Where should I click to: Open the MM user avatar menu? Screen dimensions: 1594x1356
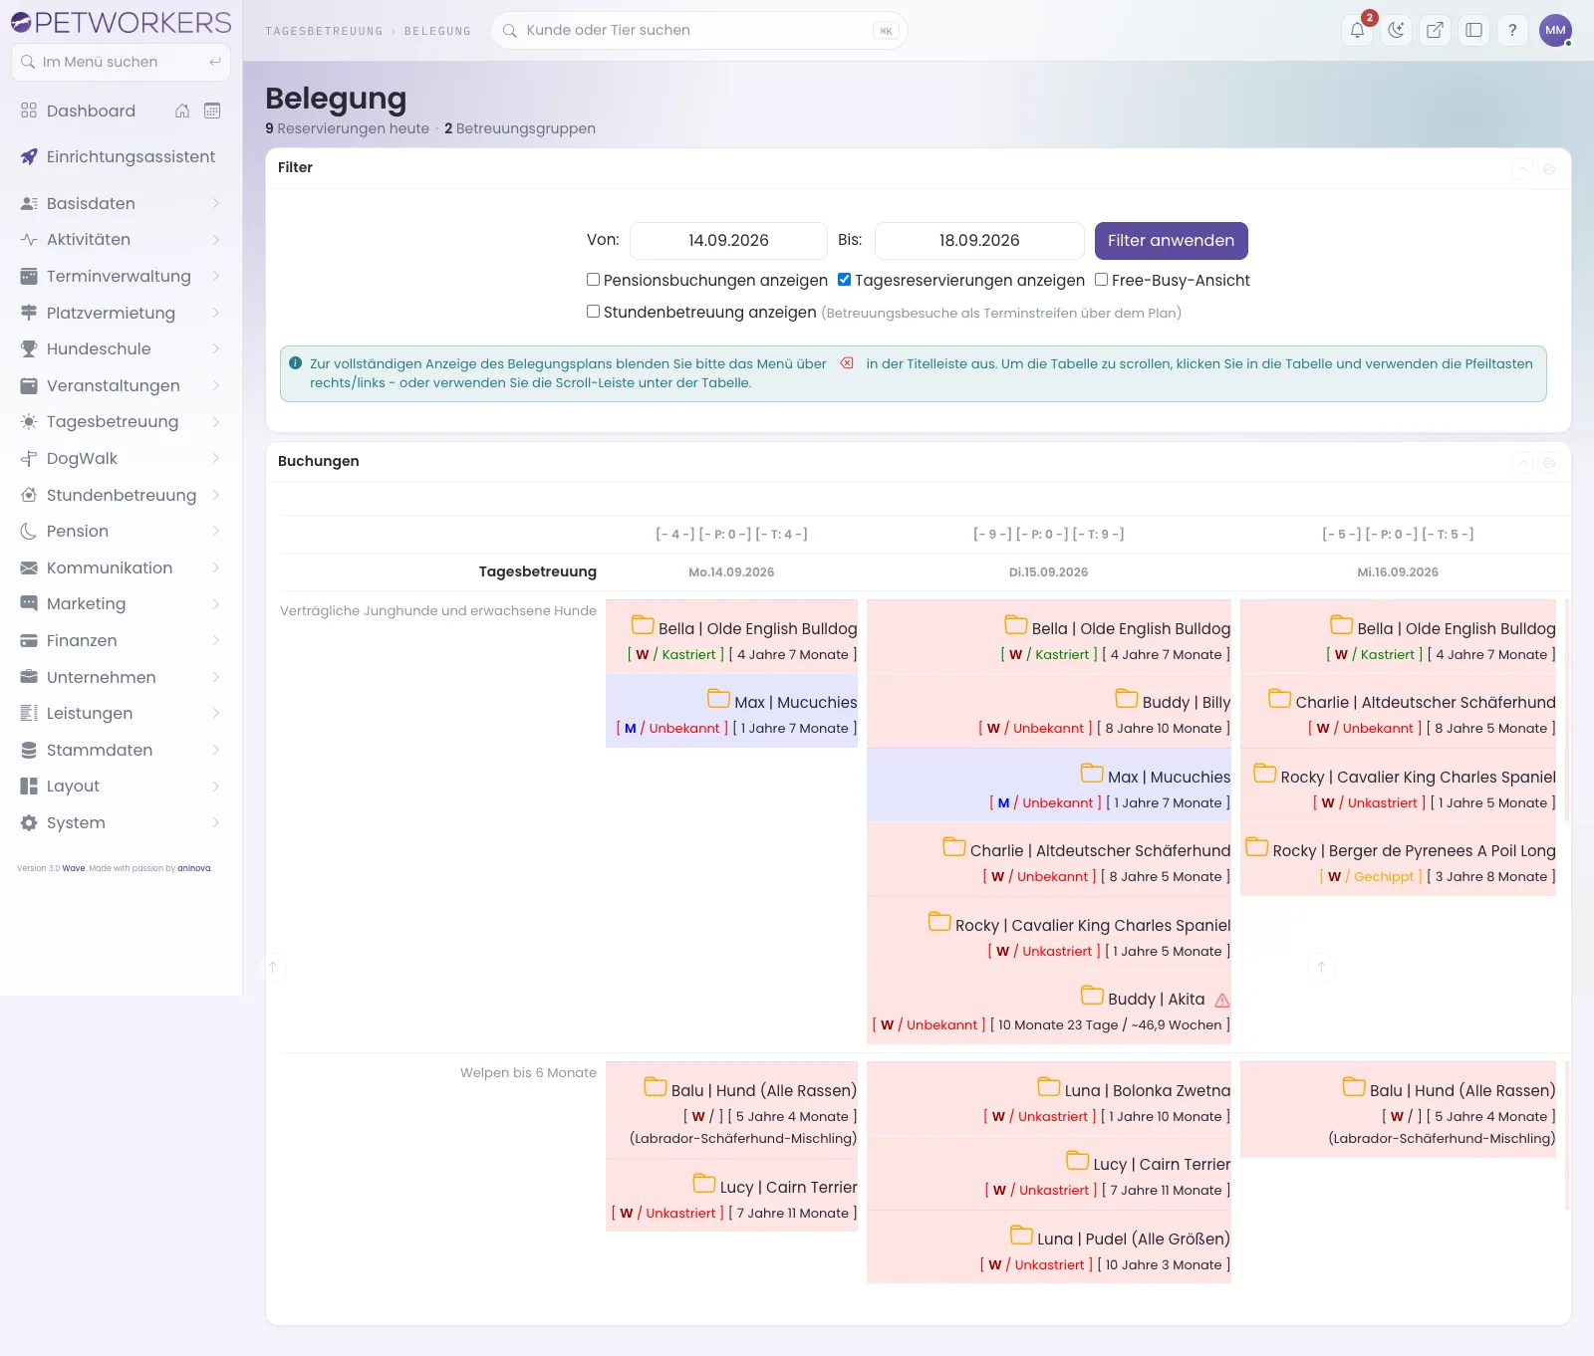(x=1555, y=30)
